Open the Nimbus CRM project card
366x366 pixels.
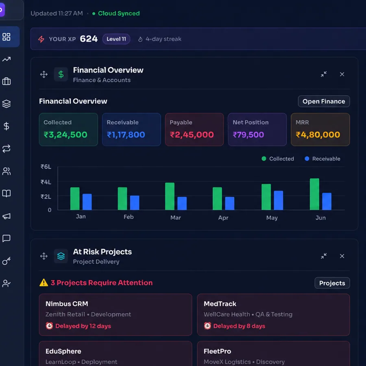[x=115, y=315]
